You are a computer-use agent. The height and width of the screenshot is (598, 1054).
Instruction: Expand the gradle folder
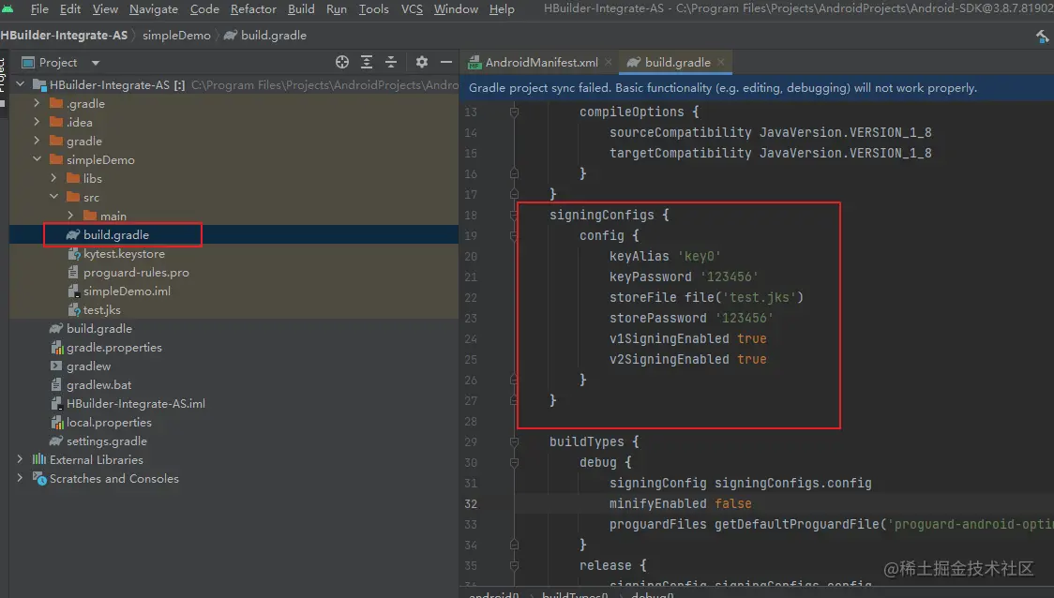coord(37,142)
